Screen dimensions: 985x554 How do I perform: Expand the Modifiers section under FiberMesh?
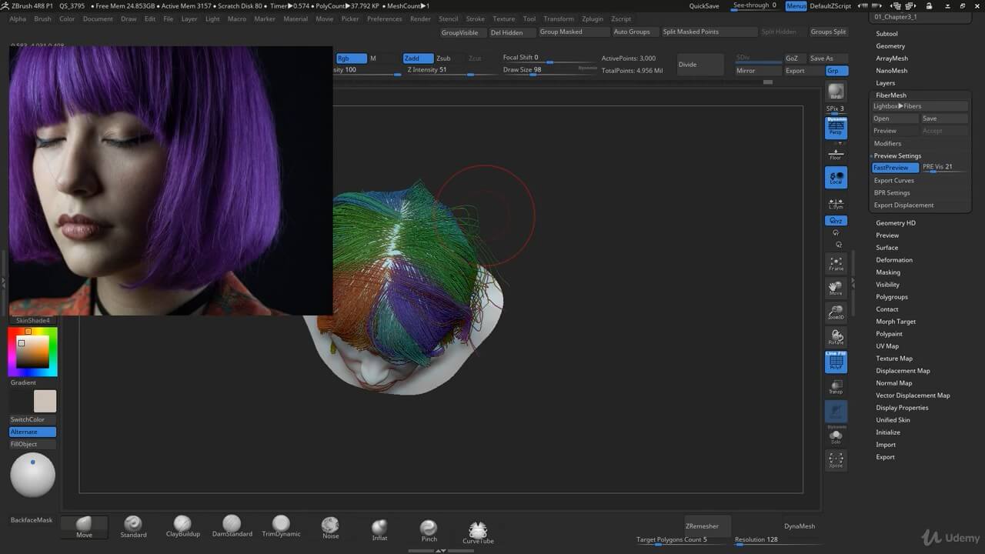[887, 143]
